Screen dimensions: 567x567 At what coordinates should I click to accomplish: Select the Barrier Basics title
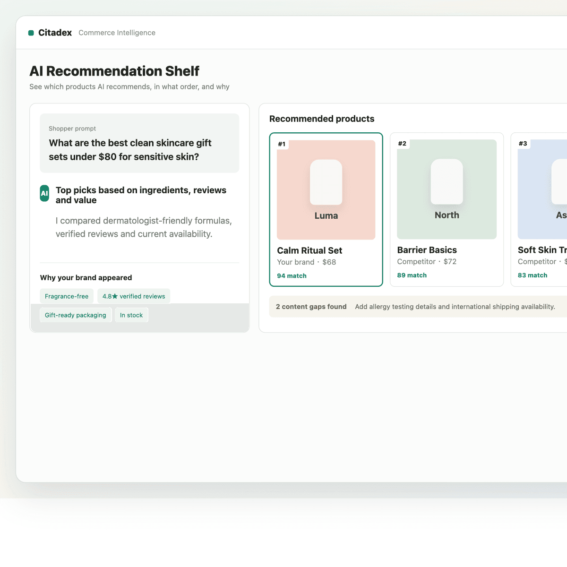tap(427, 250)
